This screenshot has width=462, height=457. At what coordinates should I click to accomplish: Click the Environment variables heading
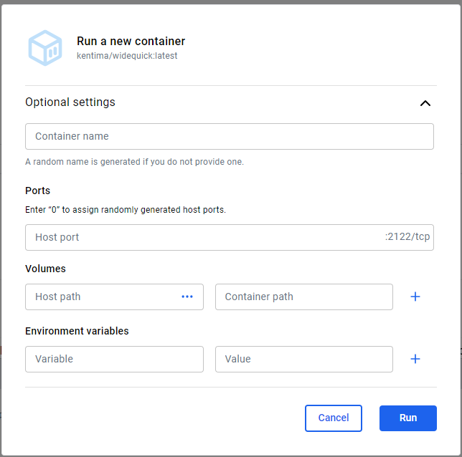77,331
